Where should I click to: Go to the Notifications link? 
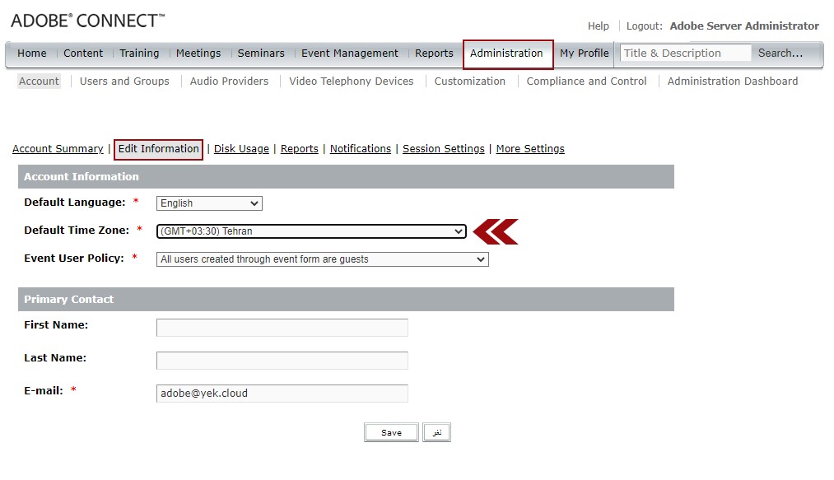361,149
